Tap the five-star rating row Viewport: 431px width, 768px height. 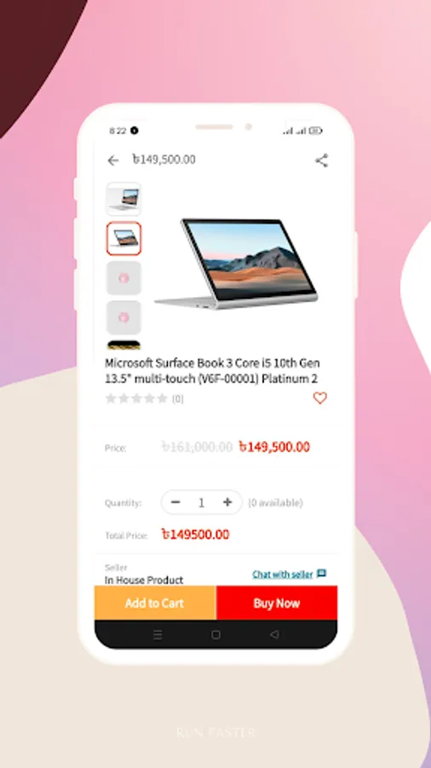[137, 399]
